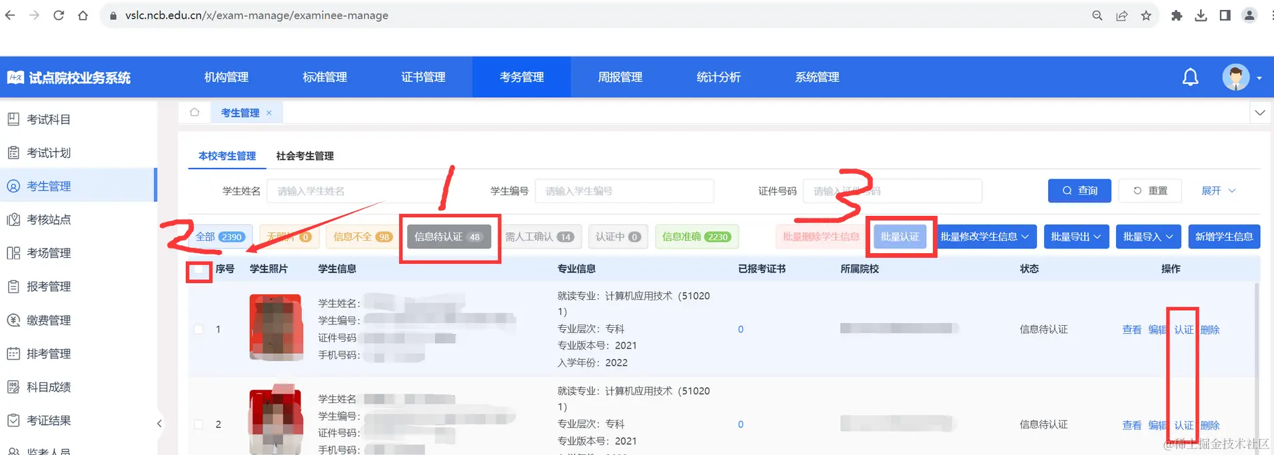The image size is (1274, 455).
Task: Focus the 学生编号 input field
Action: tap(624, 191)
